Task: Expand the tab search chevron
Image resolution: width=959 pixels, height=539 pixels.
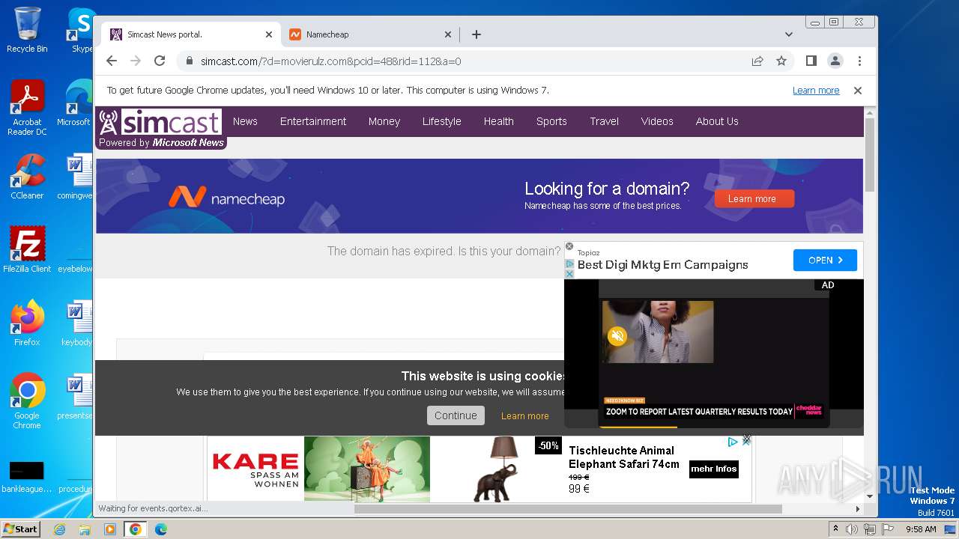Action: pyautogui.click(x=788, y=34)
